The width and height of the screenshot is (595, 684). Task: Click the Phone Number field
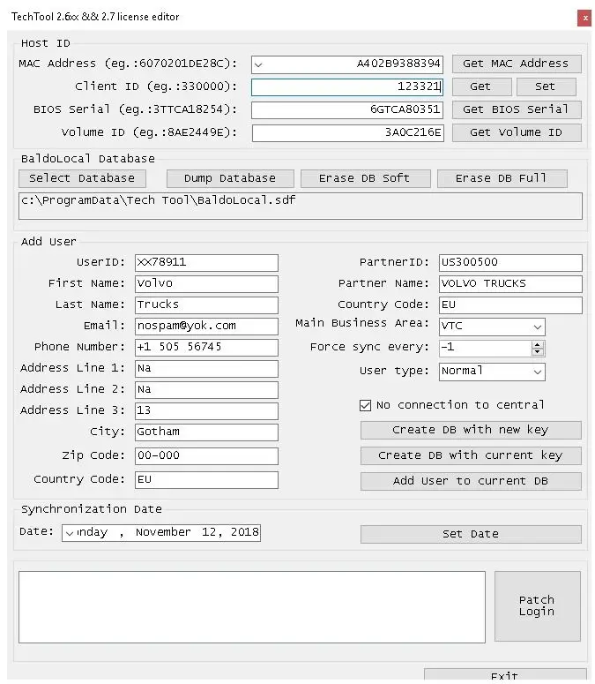click(x=206, y=347)
